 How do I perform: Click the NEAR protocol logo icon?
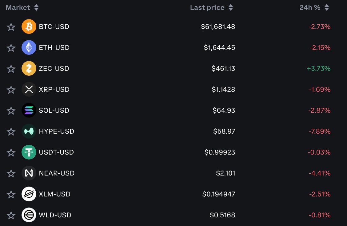point(29,173)
